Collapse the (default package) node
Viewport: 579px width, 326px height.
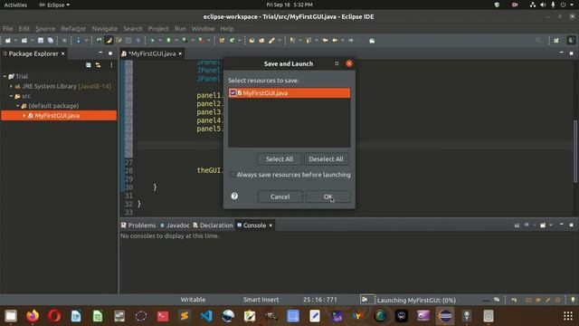click(17, 106)
